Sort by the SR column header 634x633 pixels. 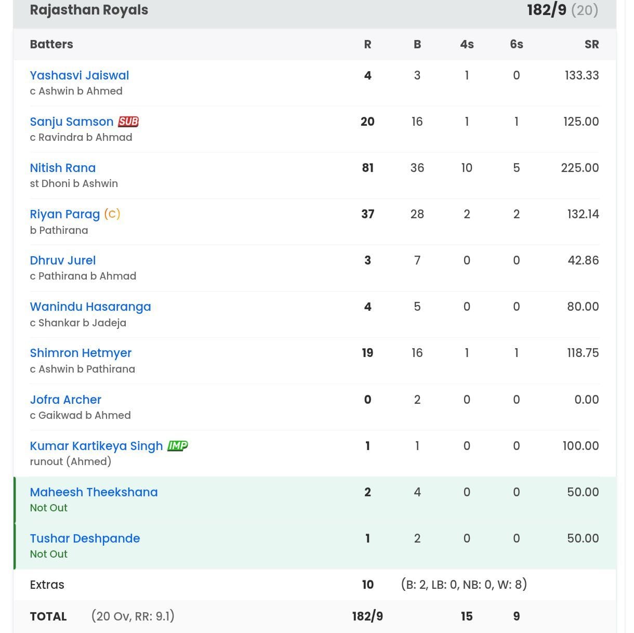tap(592, 44)
